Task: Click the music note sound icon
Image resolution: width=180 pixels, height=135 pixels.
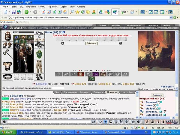Action: click(x=126, y=122)
